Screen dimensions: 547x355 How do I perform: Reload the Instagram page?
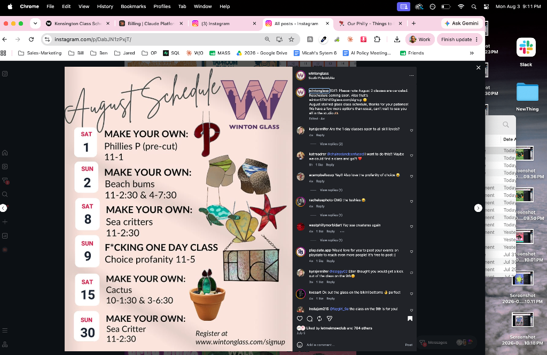click(32, 40)
